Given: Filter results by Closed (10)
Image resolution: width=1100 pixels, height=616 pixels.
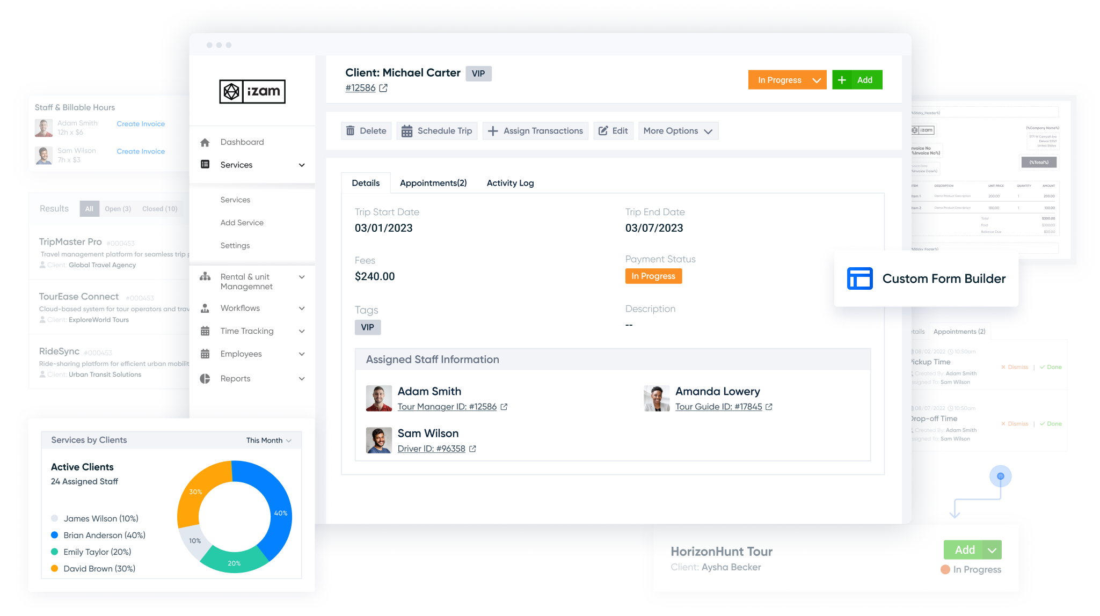Looking at the screenshot, I should (160, 209).
